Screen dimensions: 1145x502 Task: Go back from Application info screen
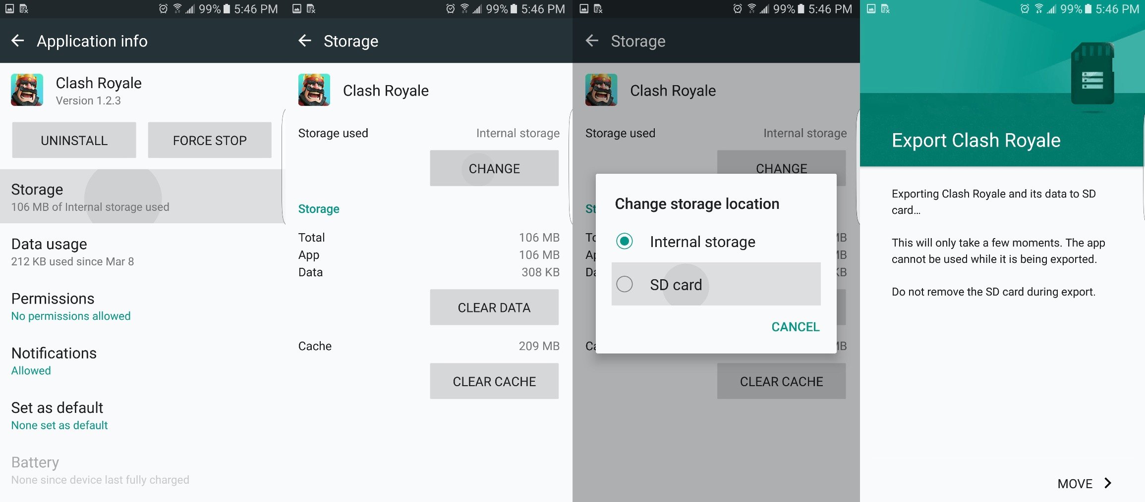pos(18,41)
